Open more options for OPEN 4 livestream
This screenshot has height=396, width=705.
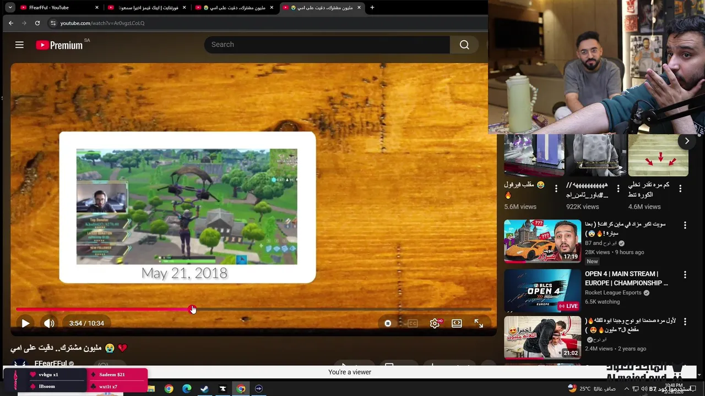(685, 274)
